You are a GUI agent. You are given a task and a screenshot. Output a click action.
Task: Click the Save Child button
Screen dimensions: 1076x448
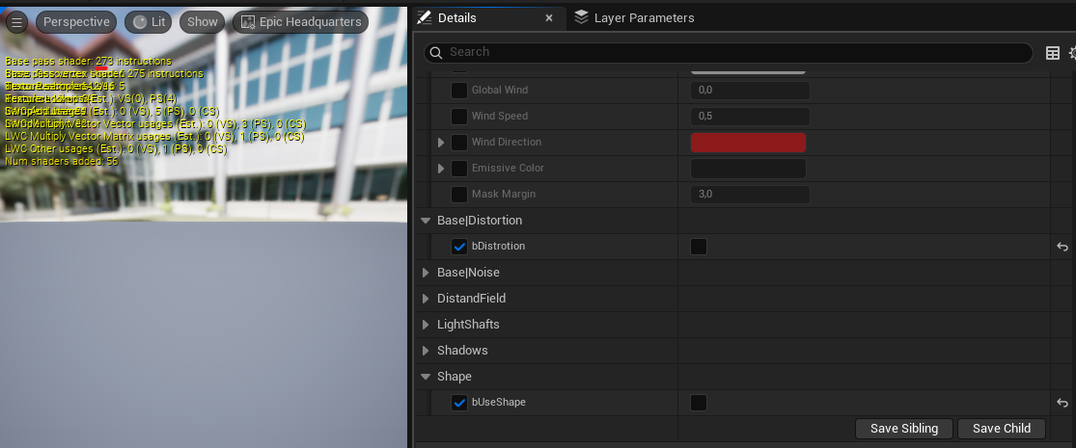coord(1002,429)
